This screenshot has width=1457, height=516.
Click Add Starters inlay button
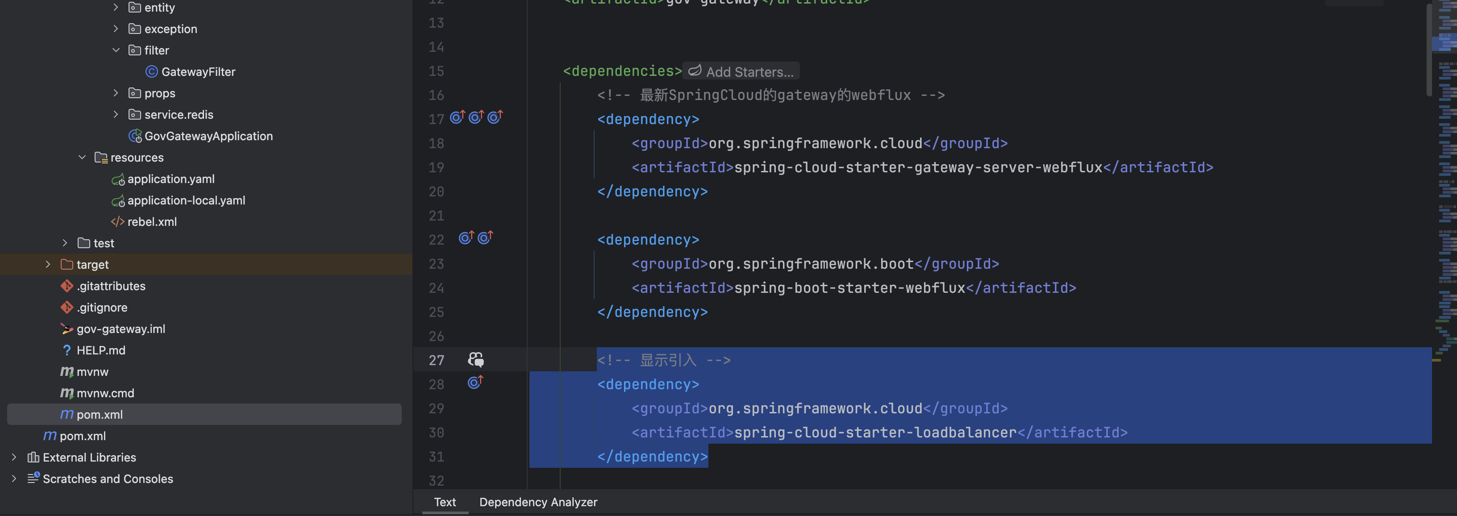tap(741, 72)
